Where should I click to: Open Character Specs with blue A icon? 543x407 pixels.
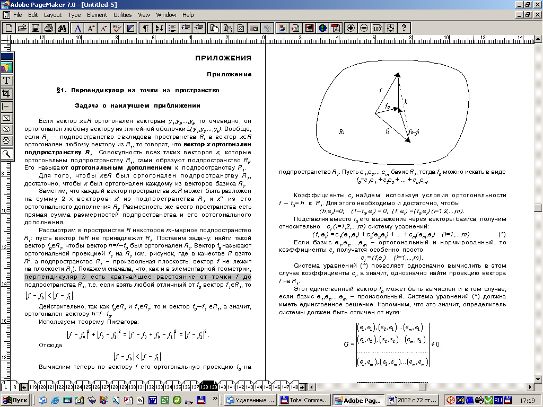[78, 28]
